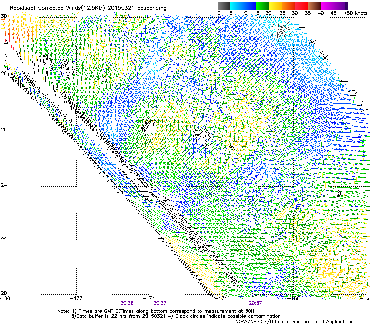
Task: Click the longitude label '-177'
Action: click(x=77, y=298)
